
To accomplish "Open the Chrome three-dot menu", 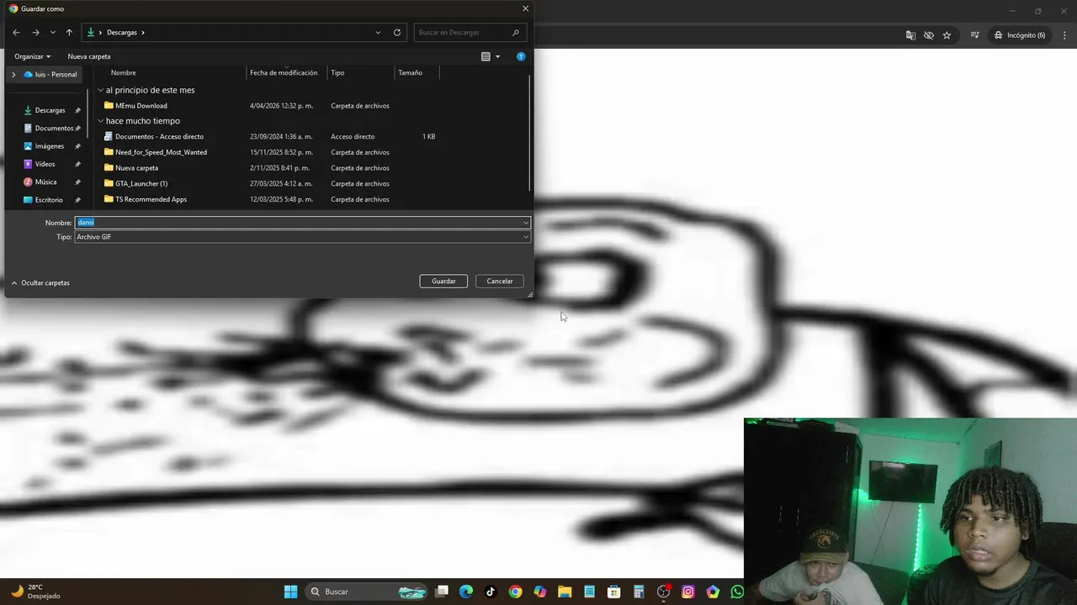I will tap(1064, 35).
